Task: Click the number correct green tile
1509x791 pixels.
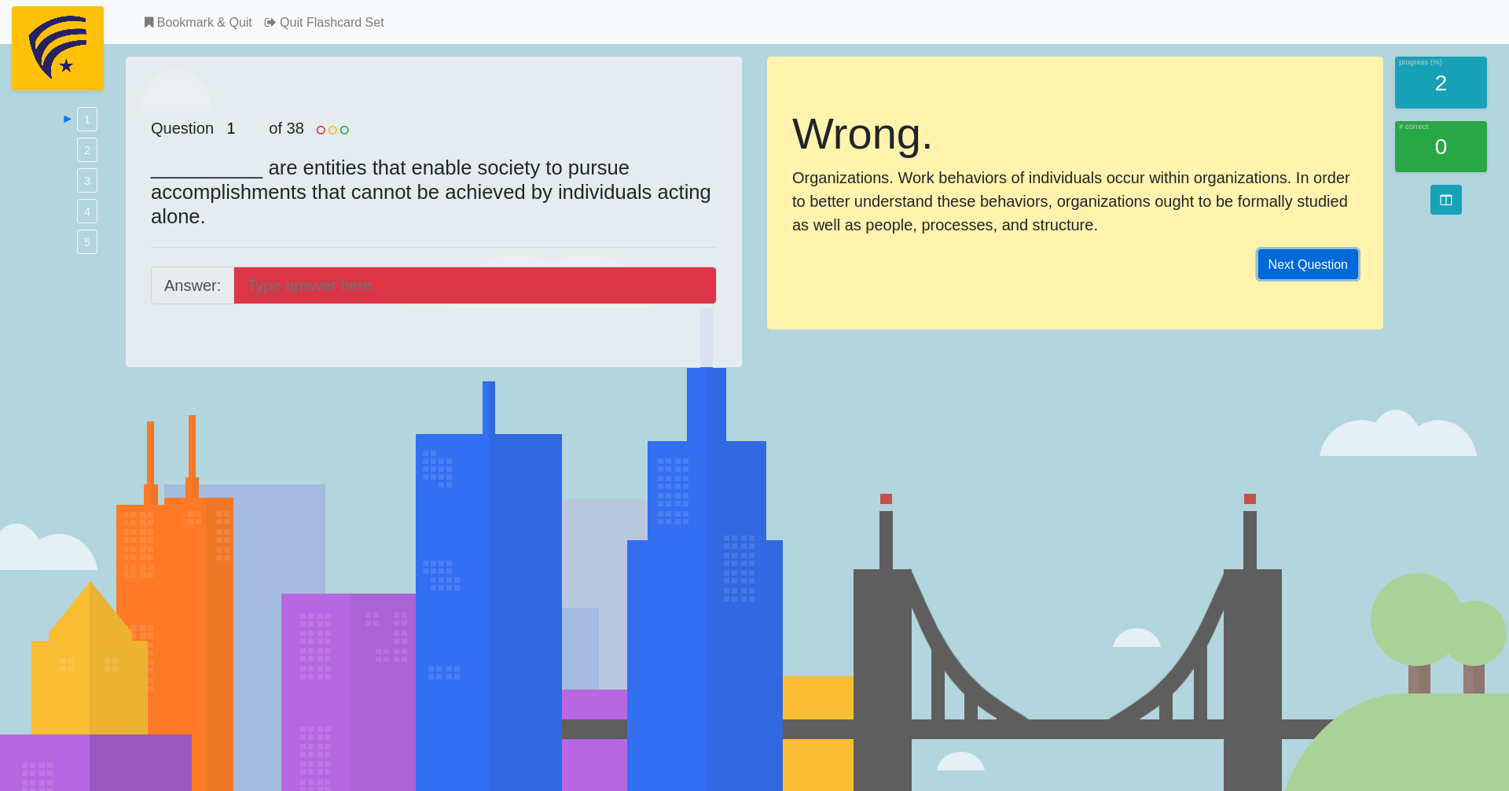Action: pyautogui.click(x=1441, y=146)
